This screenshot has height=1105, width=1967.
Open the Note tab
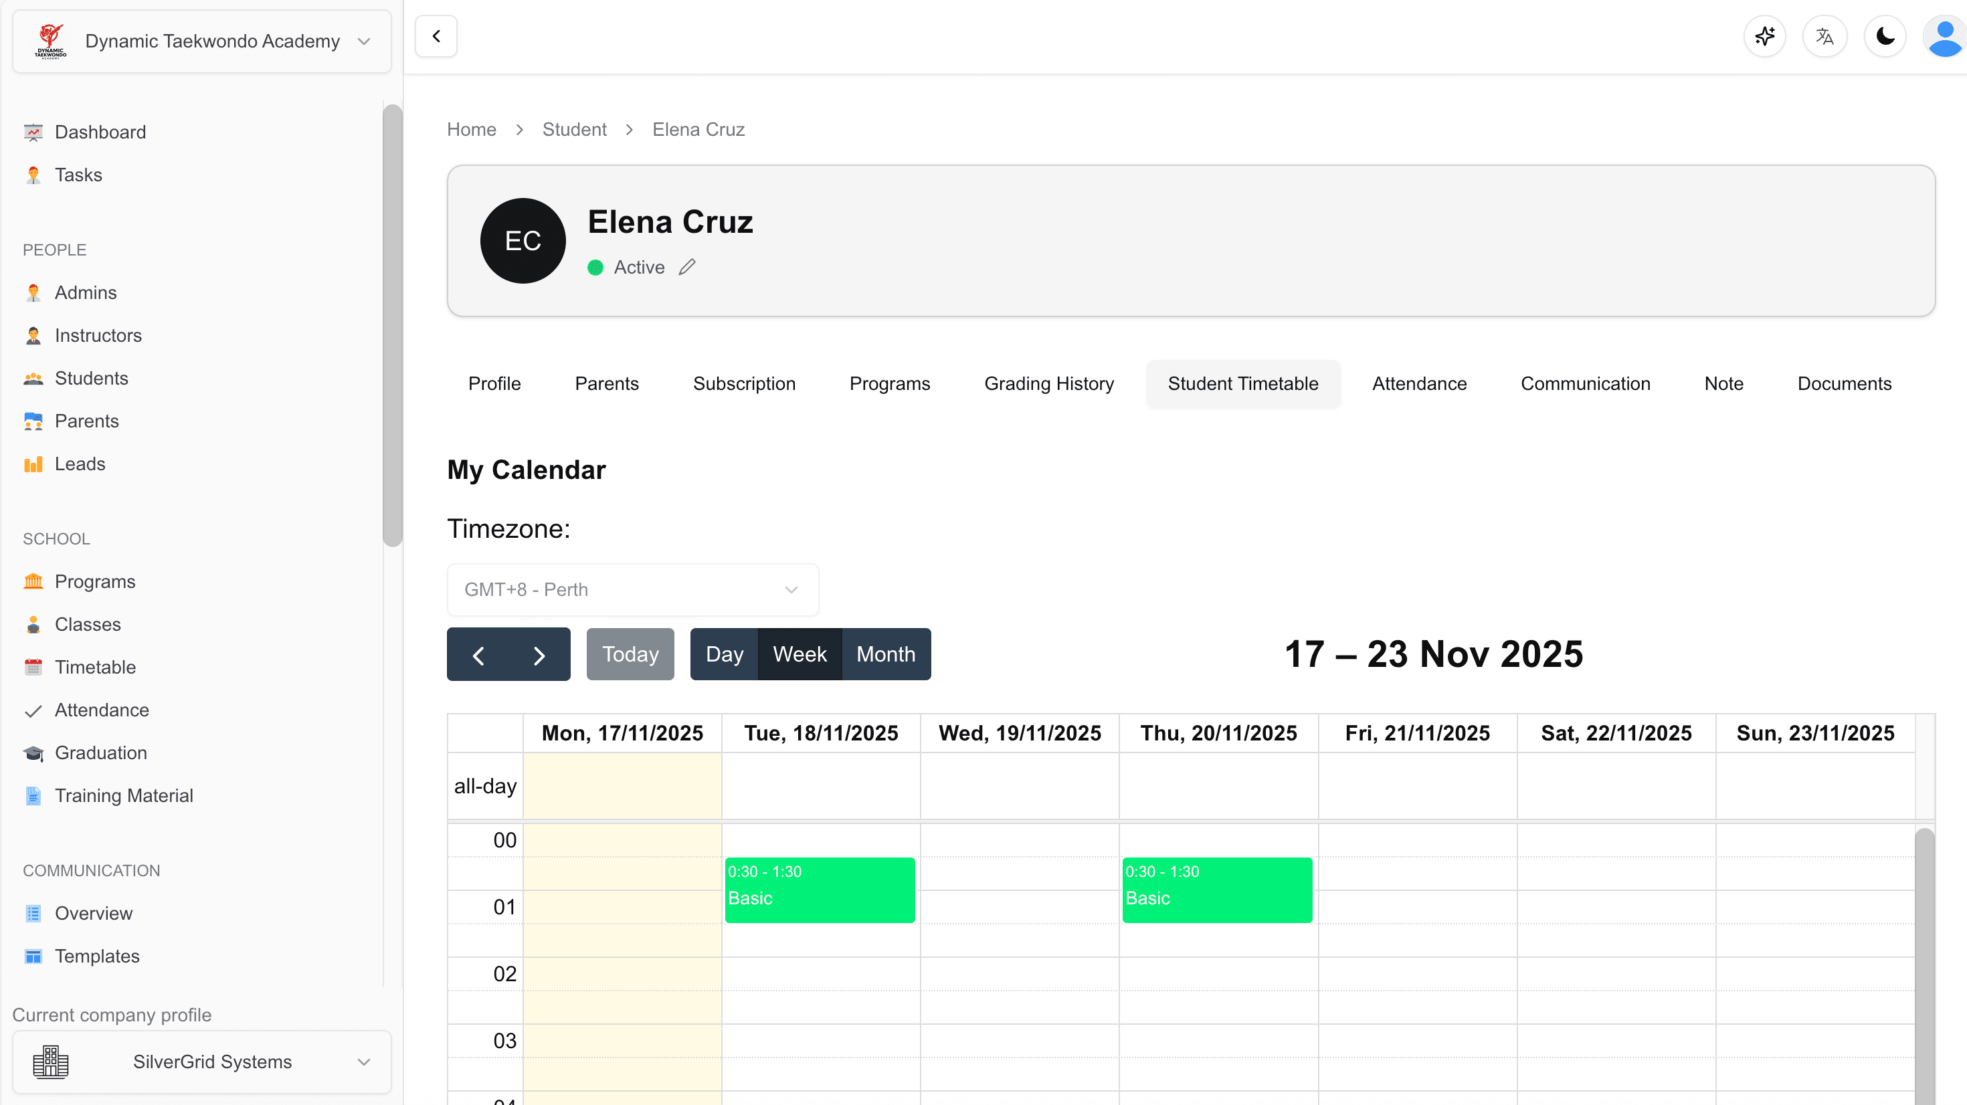(1723, 384)
